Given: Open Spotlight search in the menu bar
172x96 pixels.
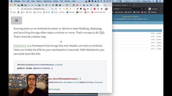Looking at the screenshot, I should pos(153,1).
